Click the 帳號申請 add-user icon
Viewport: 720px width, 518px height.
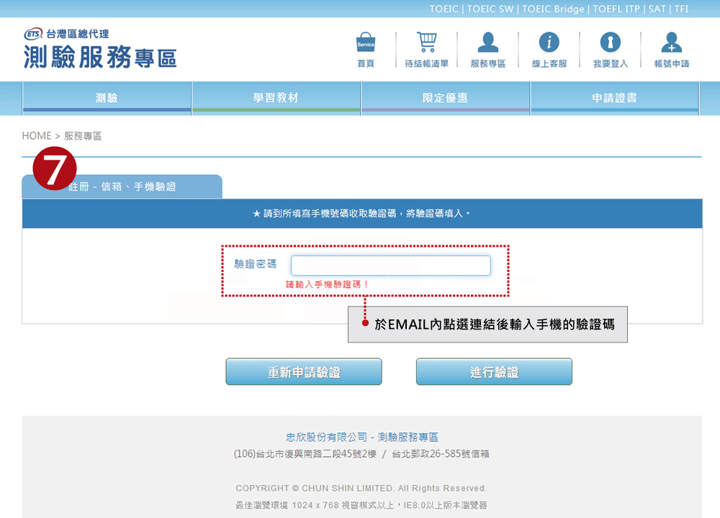pyautogui.click(x=671, y=44)
